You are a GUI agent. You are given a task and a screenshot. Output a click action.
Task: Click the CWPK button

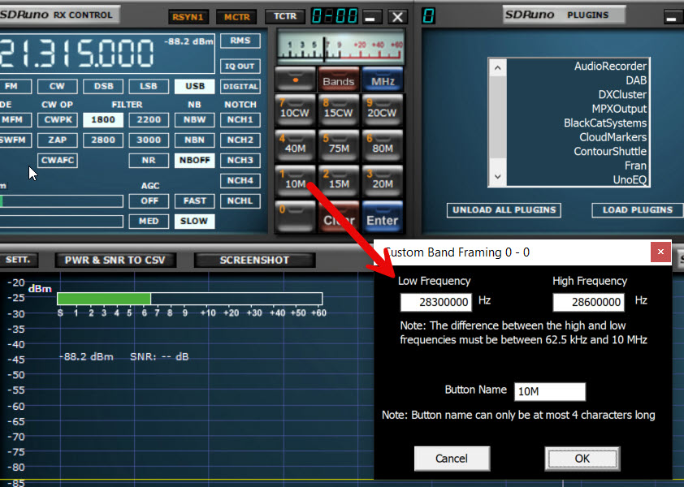coord(57,120)
